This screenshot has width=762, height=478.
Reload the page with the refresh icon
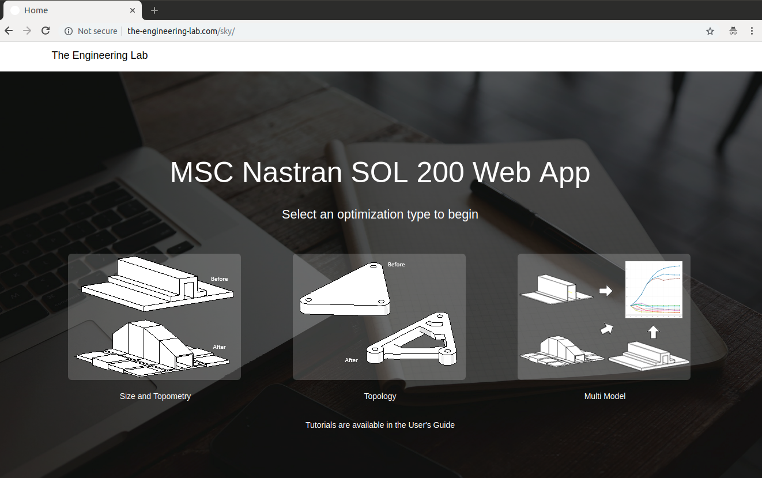coord(46,31)
